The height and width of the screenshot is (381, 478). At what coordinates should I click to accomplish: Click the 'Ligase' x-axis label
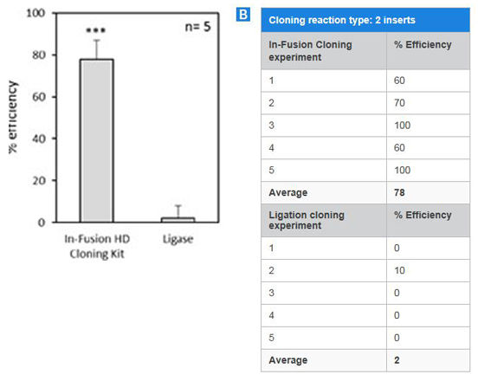(178, 239)
